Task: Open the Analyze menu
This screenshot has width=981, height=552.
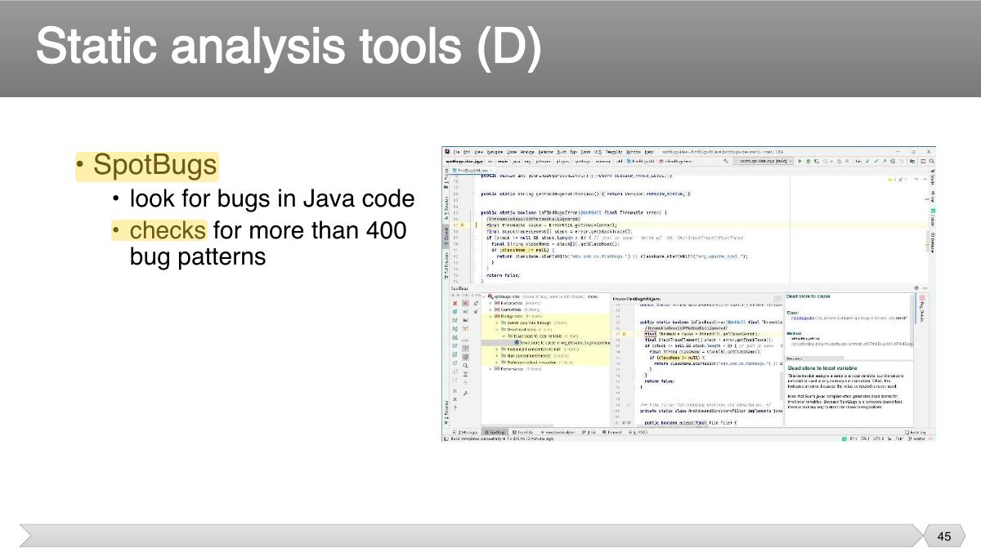Action: [x=527, y=152]
